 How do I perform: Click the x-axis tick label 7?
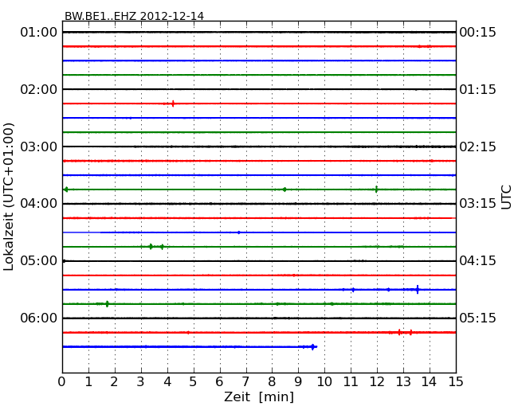(245, 381)
